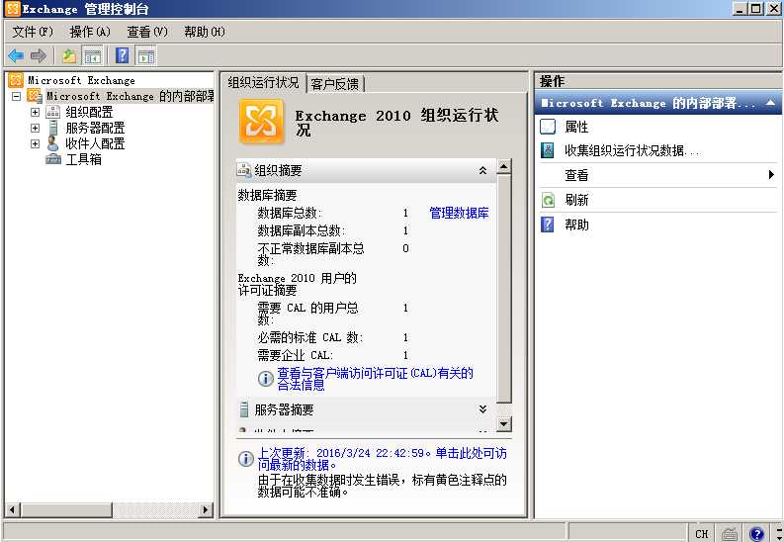Click the 收集组织运行状况数据 icon
The image size is (784, 542).
(x=548, y=150)
